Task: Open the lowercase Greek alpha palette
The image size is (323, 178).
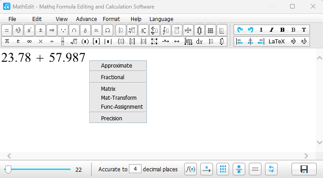Action: pyautogui.click(x=97, y=30)
